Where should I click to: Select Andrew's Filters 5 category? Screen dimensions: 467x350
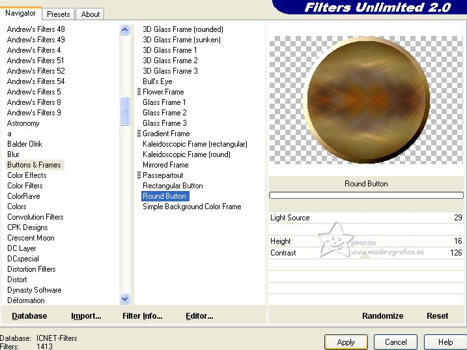(34, 92)
